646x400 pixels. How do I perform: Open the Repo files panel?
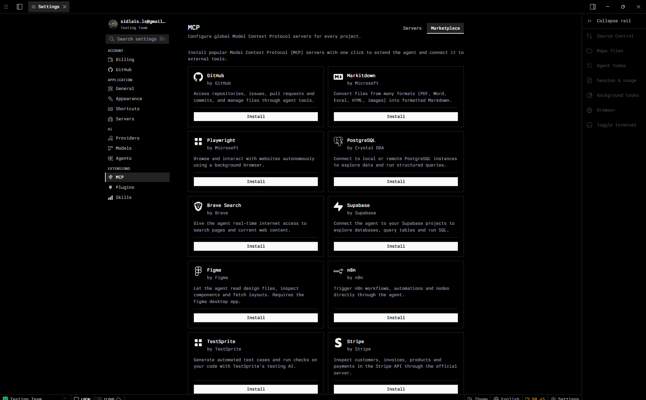(x=614, y=51)
